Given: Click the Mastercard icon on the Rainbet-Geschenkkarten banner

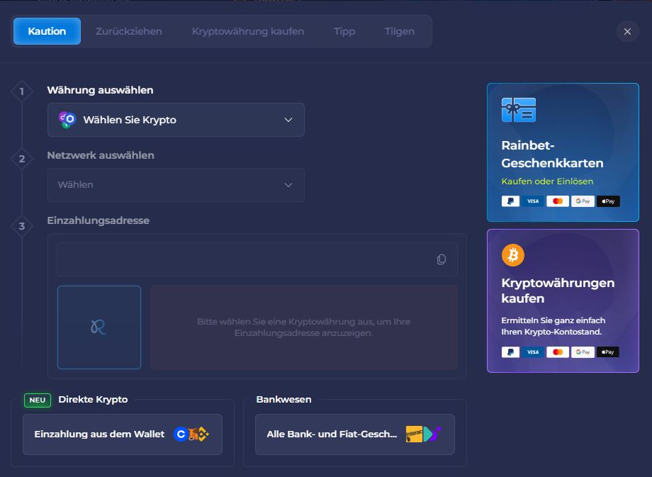Looking at the screenshot, I should coord(558,201).
